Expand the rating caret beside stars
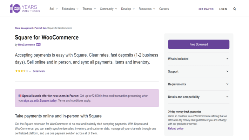 click(30, 71)
